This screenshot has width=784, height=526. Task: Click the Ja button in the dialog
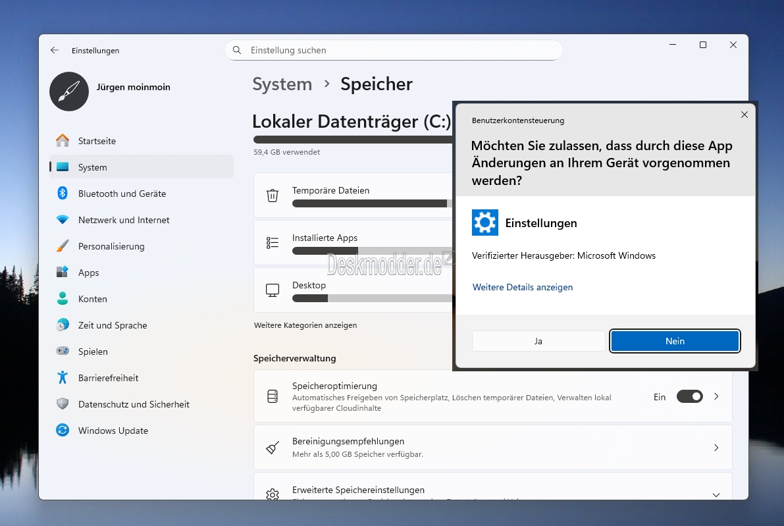click(x=538, y=341)
